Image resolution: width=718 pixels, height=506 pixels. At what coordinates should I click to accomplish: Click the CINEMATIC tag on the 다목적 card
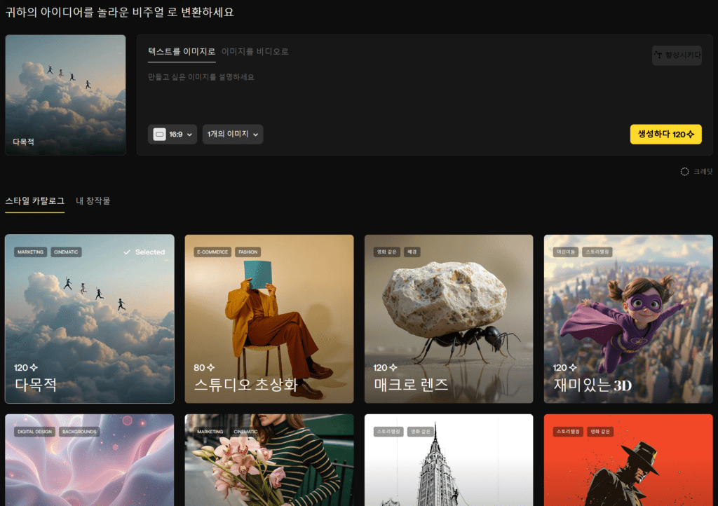pos(66,252)
